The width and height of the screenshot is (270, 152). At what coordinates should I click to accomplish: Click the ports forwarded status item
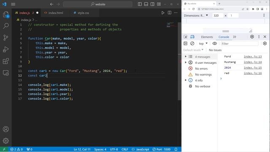[x=30, y=149]
